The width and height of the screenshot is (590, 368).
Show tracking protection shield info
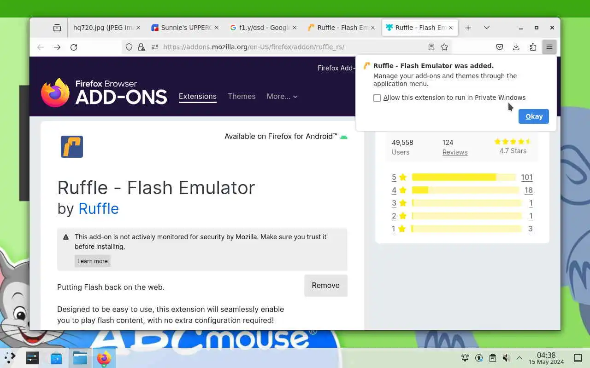pos(129,47)
